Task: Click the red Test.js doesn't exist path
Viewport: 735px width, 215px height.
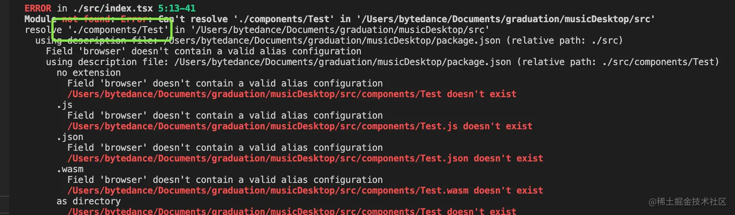Action: point(300,126)
